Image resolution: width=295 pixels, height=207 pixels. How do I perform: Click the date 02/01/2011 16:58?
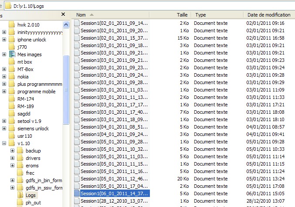click(x=265, y=38)
